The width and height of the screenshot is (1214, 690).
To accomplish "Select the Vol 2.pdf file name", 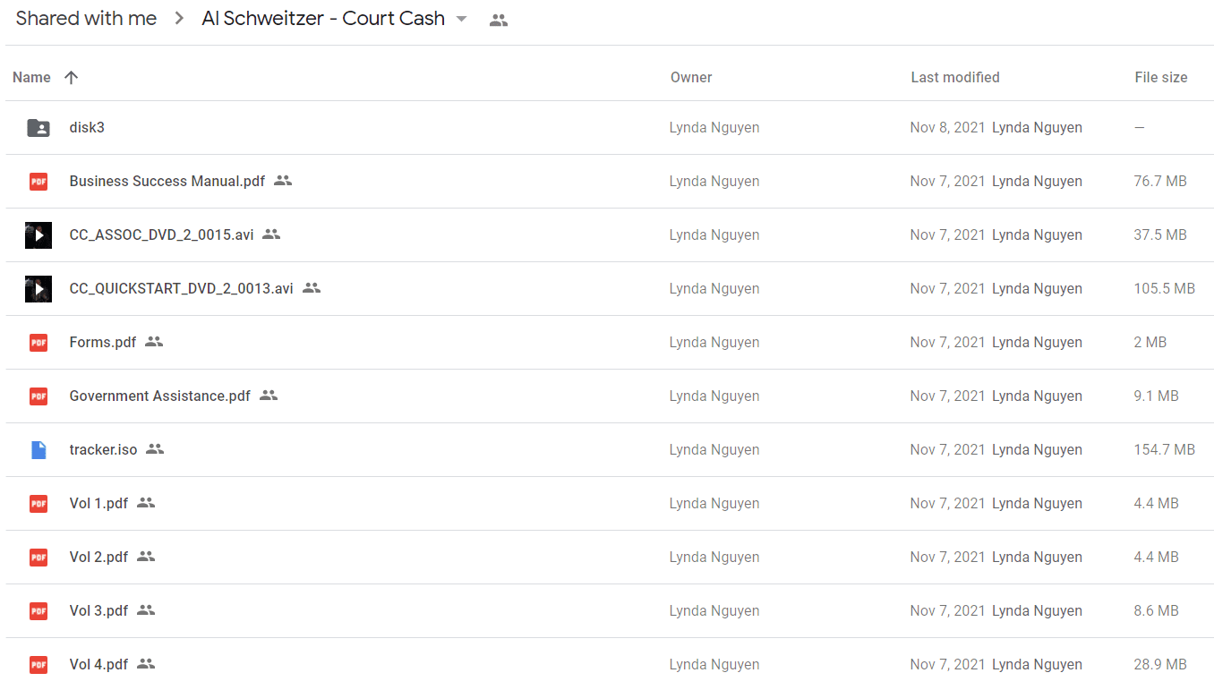I will click(98, 557).
